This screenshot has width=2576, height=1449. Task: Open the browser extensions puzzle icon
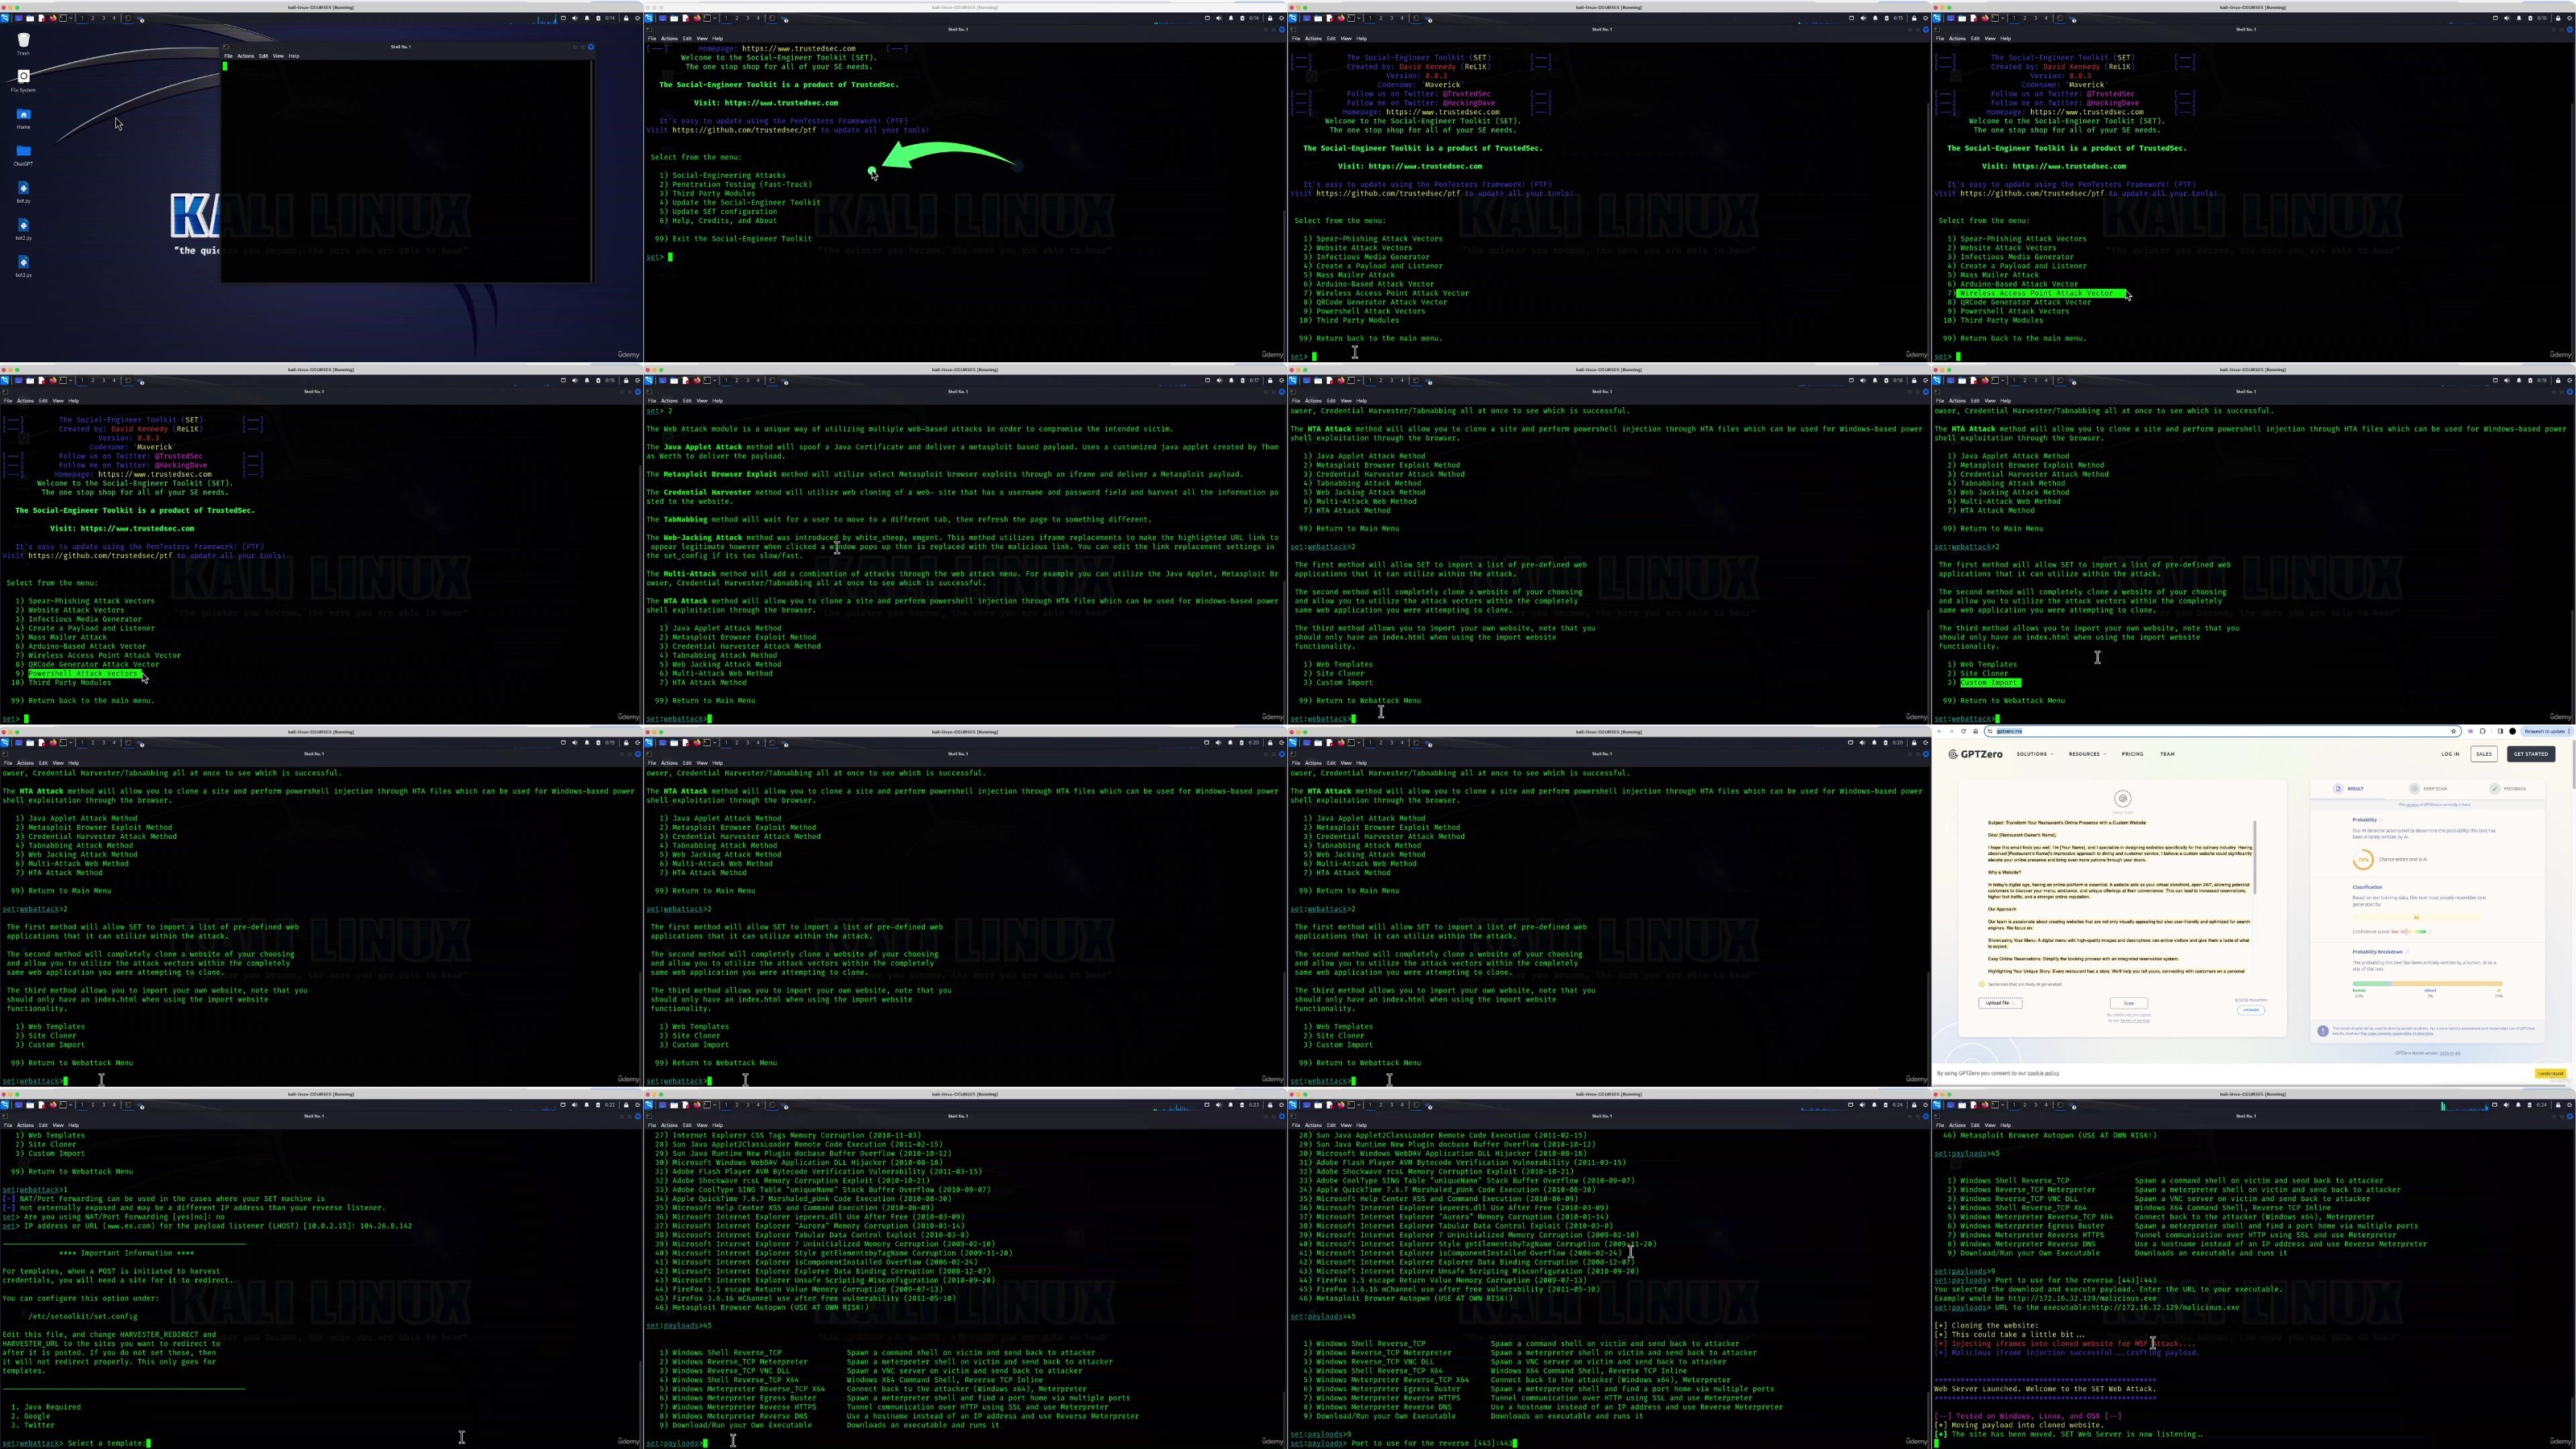pos(2482,731)
